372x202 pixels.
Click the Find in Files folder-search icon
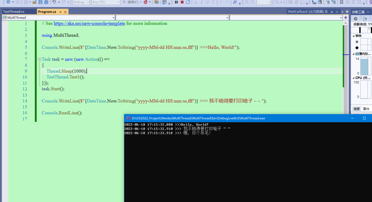[156, 2]
